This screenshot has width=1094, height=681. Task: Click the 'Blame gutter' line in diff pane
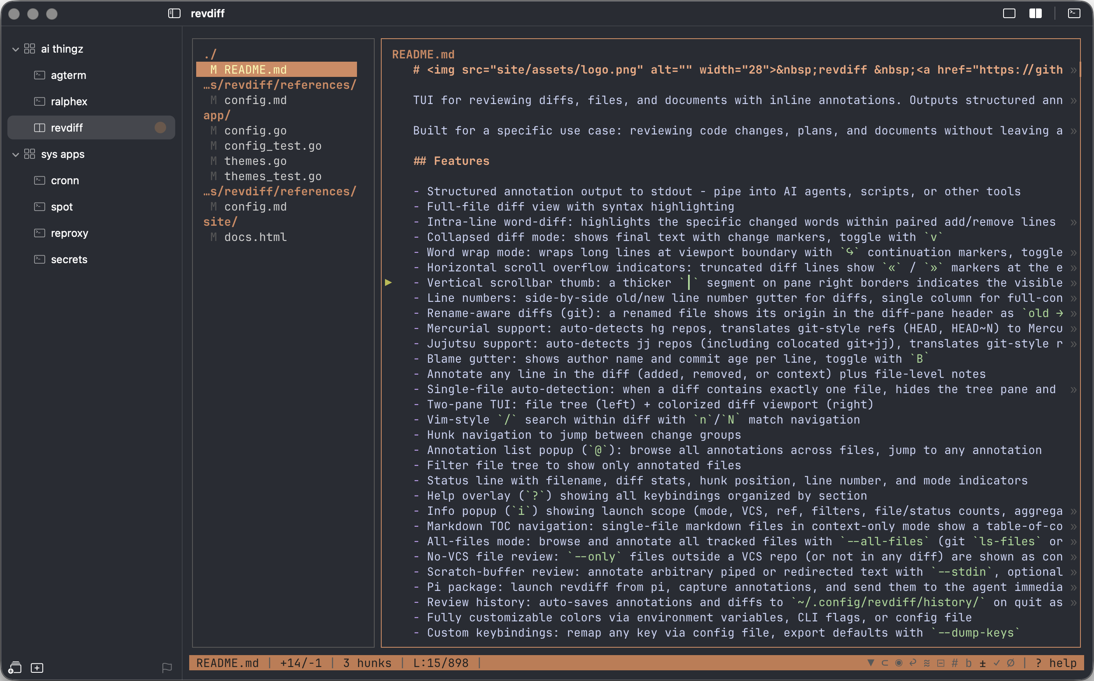tap(671, 359)
